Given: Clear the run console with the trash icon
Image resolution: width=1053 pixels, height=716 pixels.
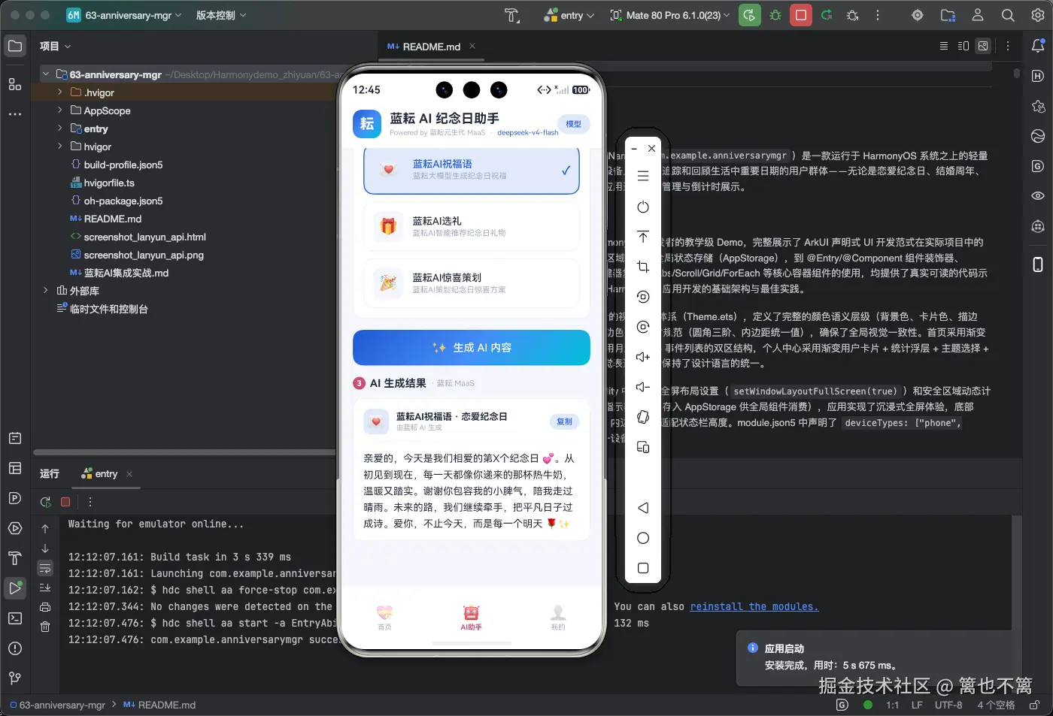Looking at the screenshot, I should [45, 627].
